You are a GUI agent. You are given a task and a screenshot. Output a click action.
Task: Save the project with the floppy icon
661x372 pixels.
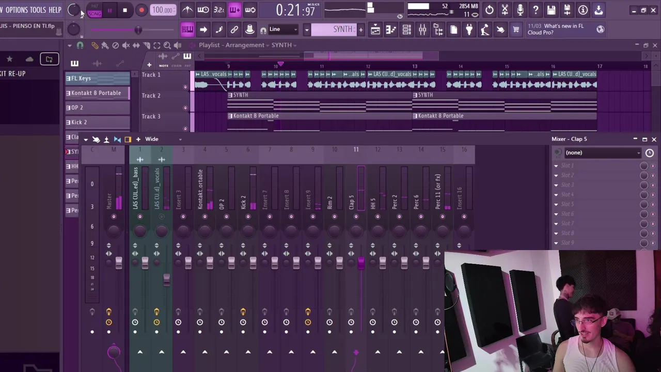click(552, 10)
